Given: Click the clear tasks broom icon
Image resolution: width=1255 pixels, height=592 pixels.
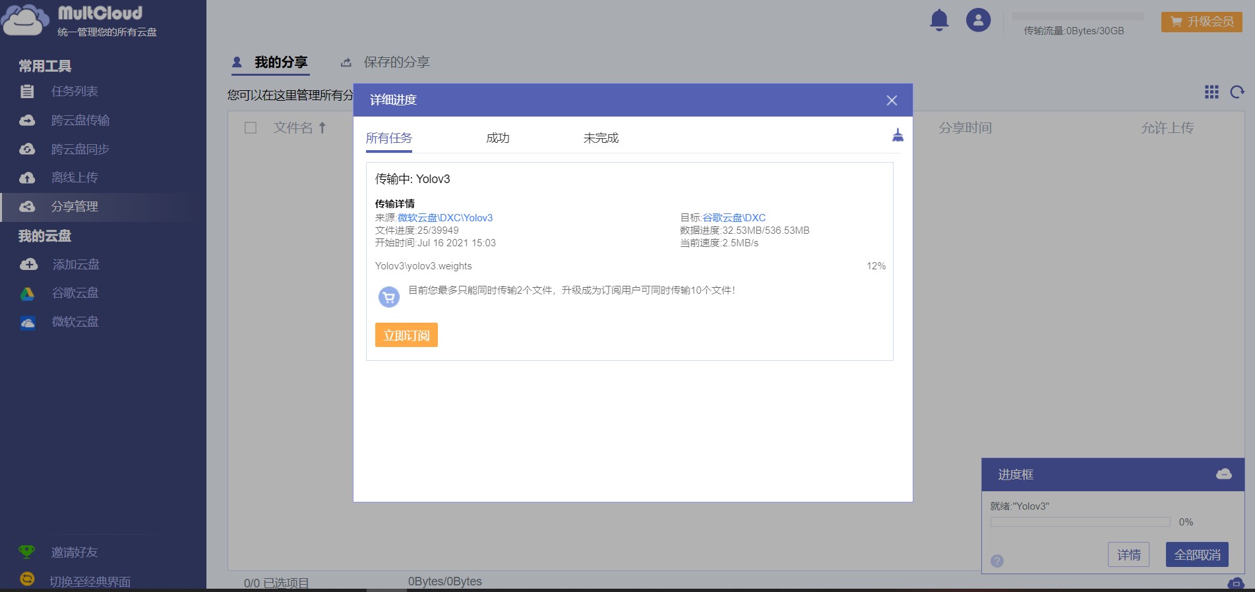Looking at the screenshot, I should click(898, 136).
